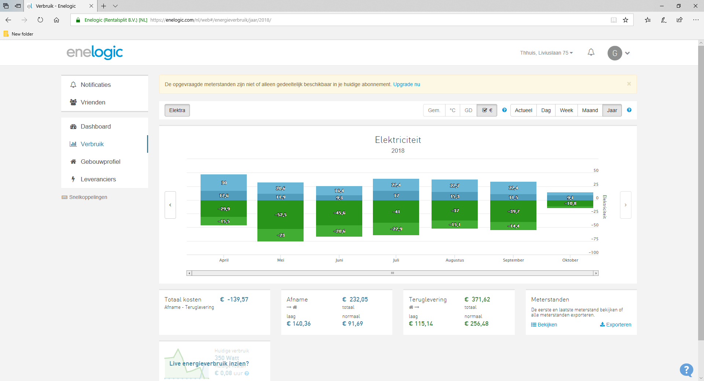Click the New folder bookmark
Screen dimensions: 704x381
pyautogui.click(x=18, y=34)
